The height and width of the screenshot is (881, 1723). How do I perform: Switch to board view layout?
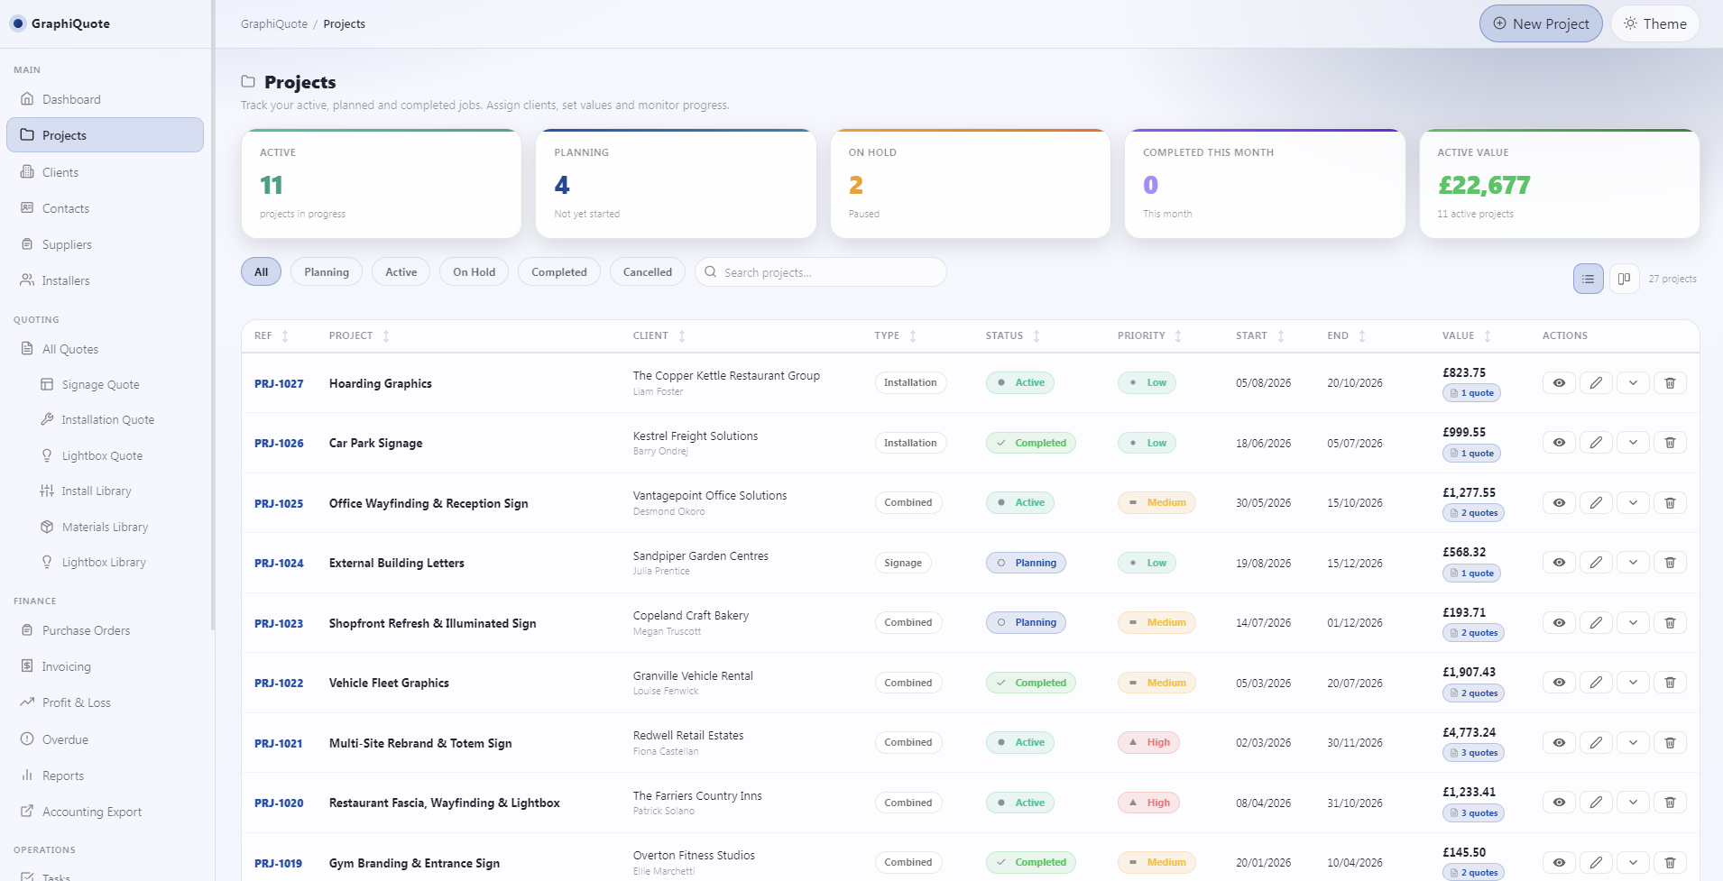coord(1625,279)
